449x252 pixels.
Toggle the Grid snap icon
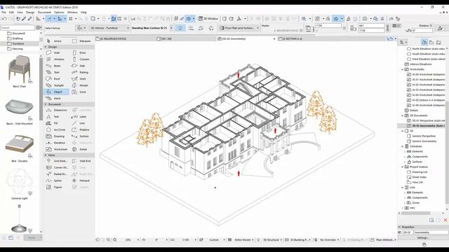(x=70, y=19)
